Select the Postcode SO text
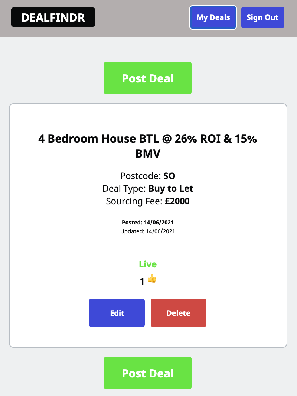Viewport: 297px width, 396px height. (x=148, y=176)
